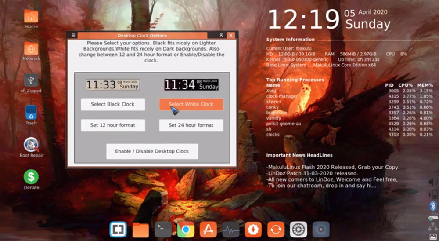439x241 pixels.
Task: Click the CPU 8% reading
Action: pos(396,54)
